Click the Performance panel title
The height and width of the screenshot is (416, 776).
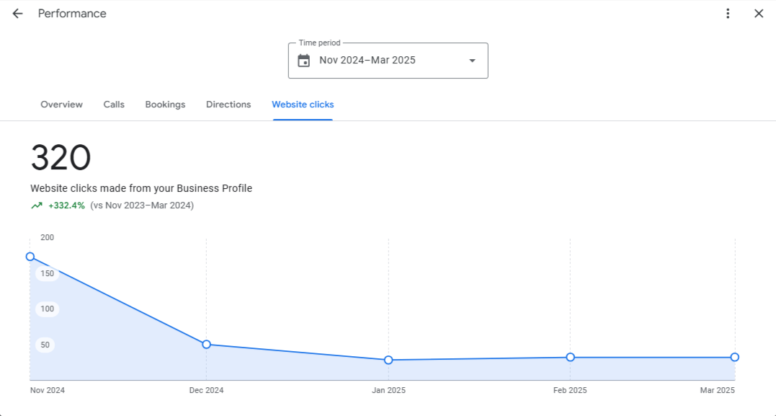(72, 14)
